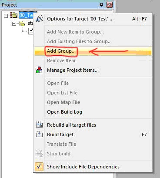Screen dimensions: 160x178
Task: Click the pin icon in Project panel header
Action: tap(102, 5)
